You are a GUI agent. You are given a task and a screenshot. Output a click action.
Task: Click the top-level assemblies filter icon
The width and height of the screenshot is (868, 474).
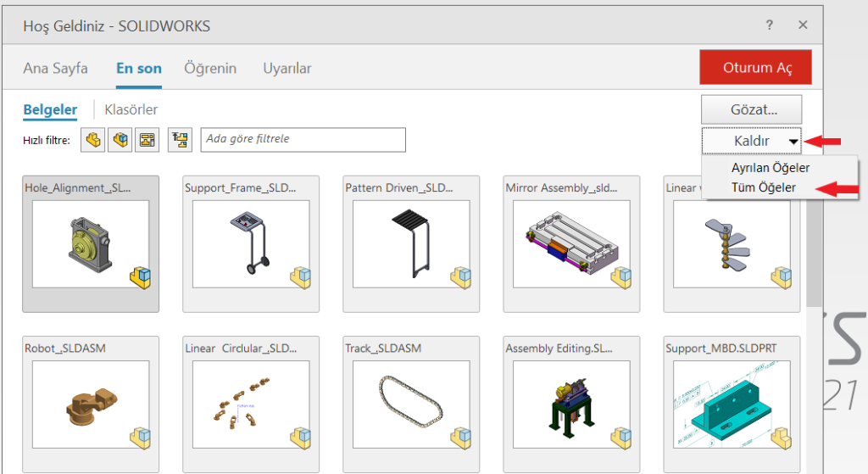point(180,140)
